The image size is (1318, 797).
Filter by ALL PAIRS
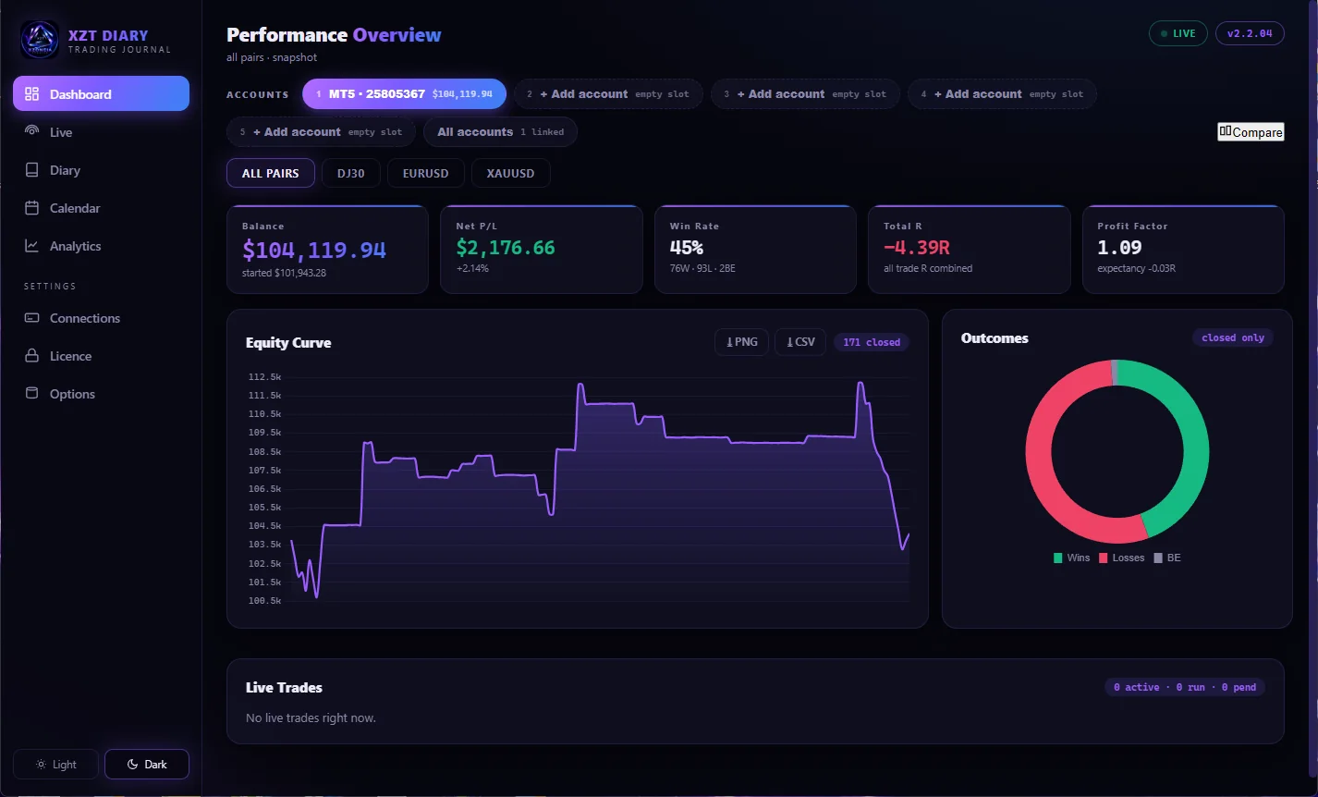click(x=270, y=173)
